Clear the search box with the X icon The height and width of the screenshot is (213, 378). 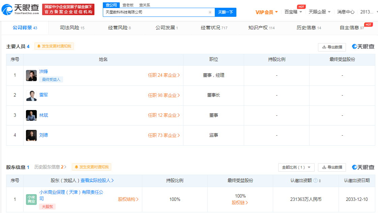[x=210, y=12]
